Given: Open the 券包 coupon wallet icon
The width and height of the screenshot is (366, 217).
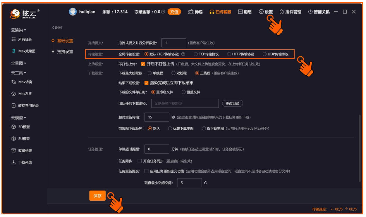Looking at the screenshot, I should coord(191,12).
